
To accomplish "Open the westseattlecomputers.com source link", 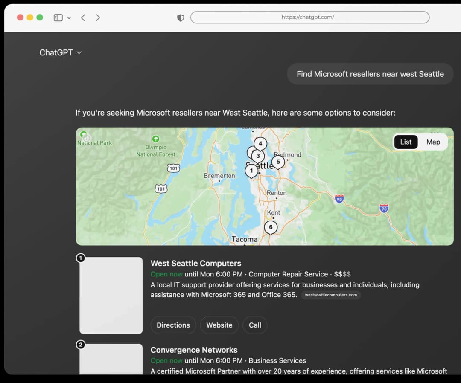I will tap(331, 295).
